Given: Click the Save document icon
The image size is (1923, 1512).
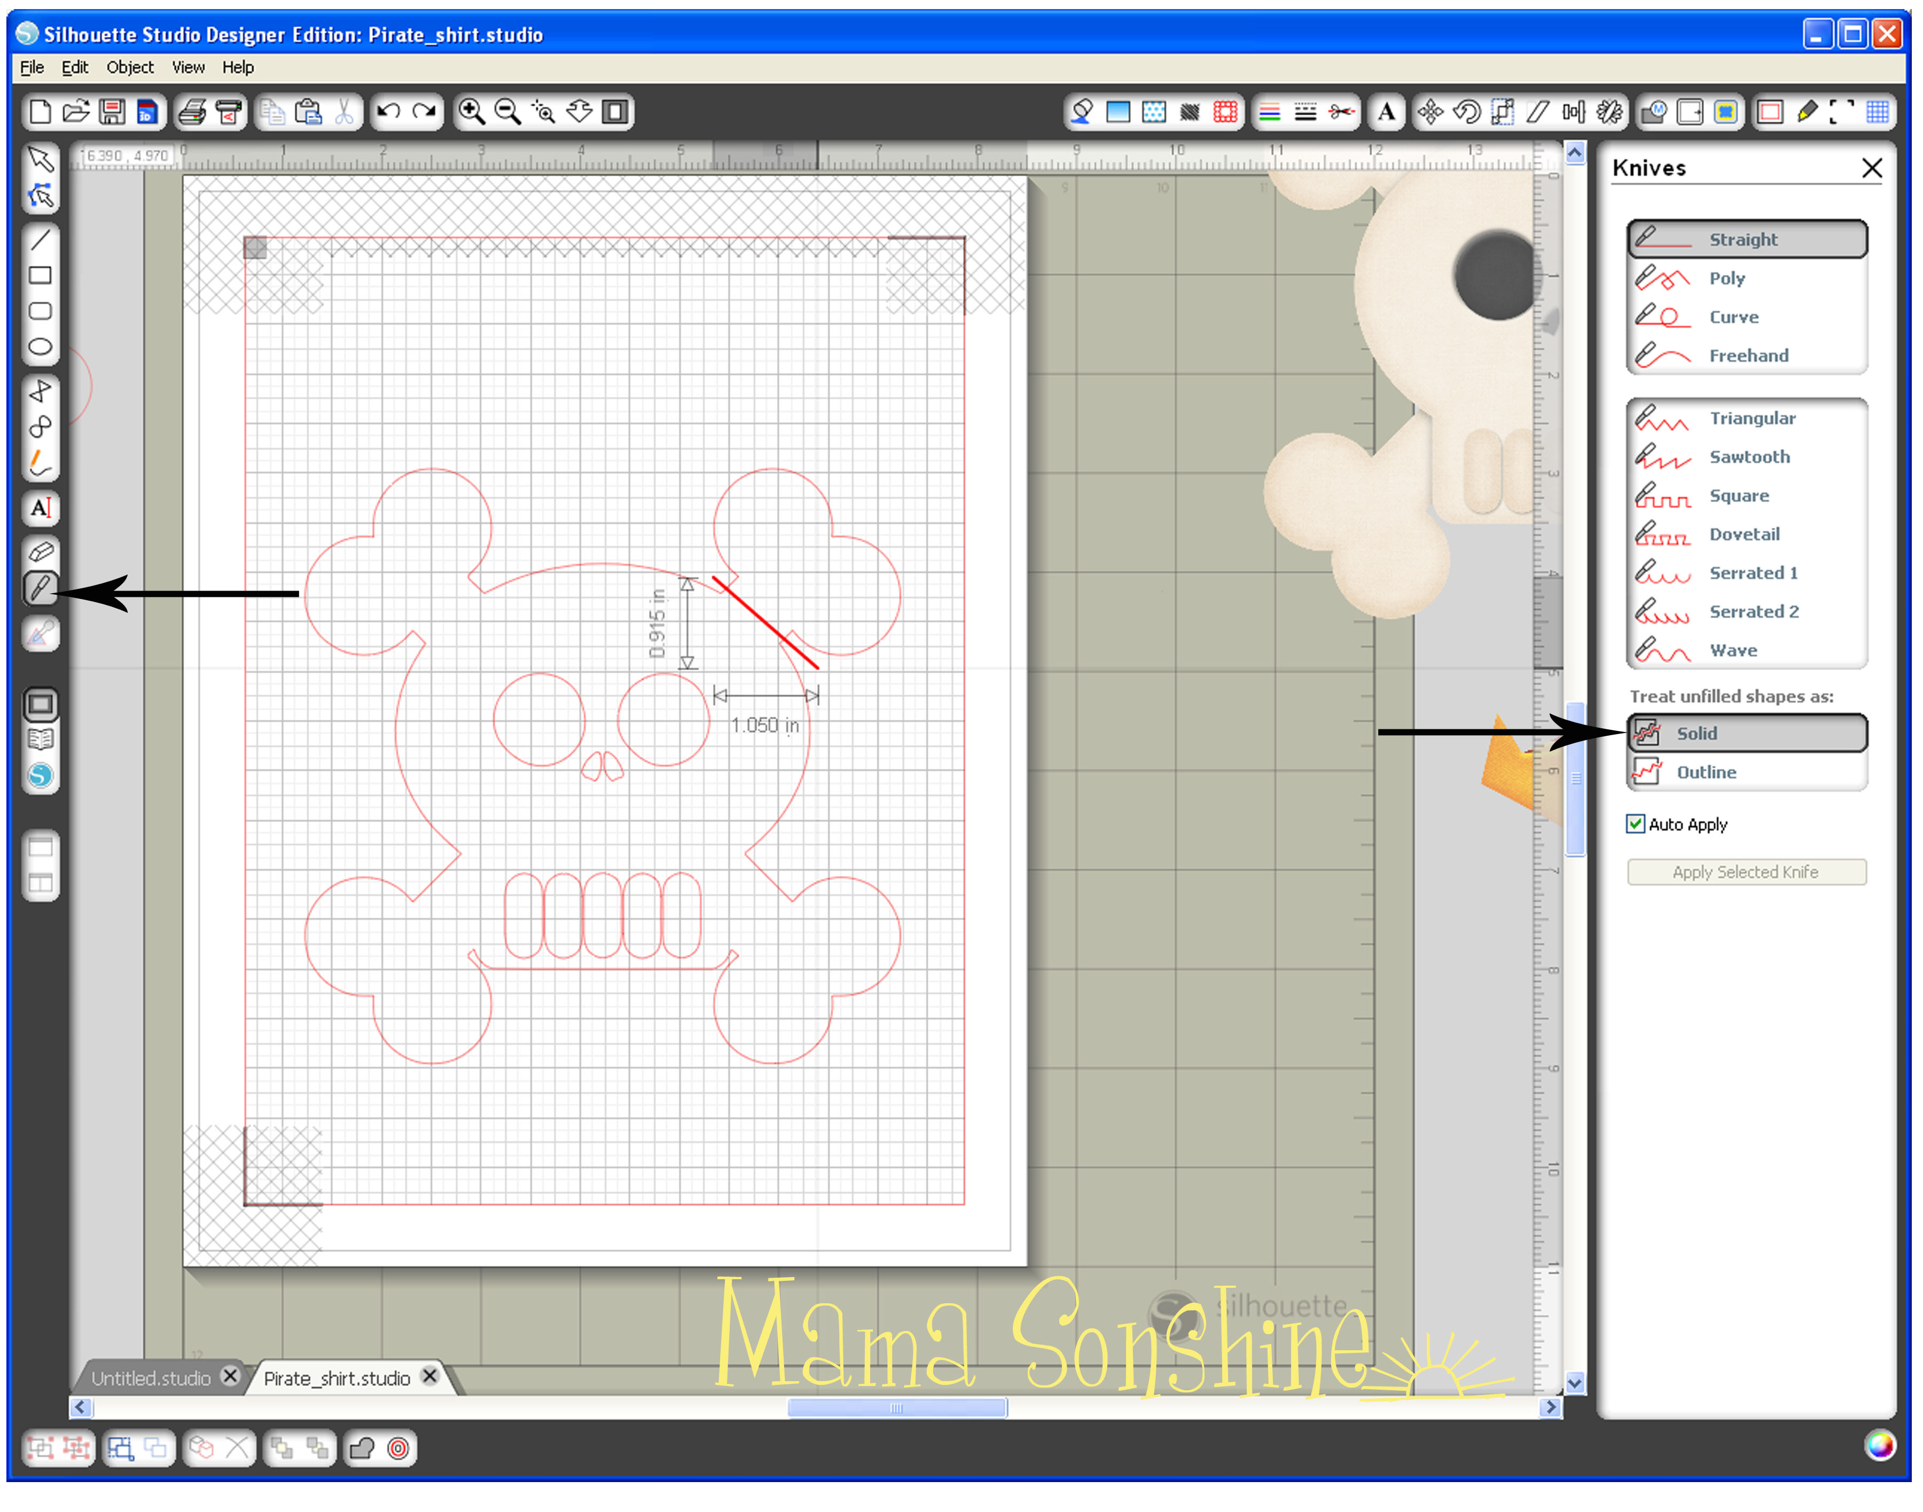Looking at the screenshot, I should (113, 112).
